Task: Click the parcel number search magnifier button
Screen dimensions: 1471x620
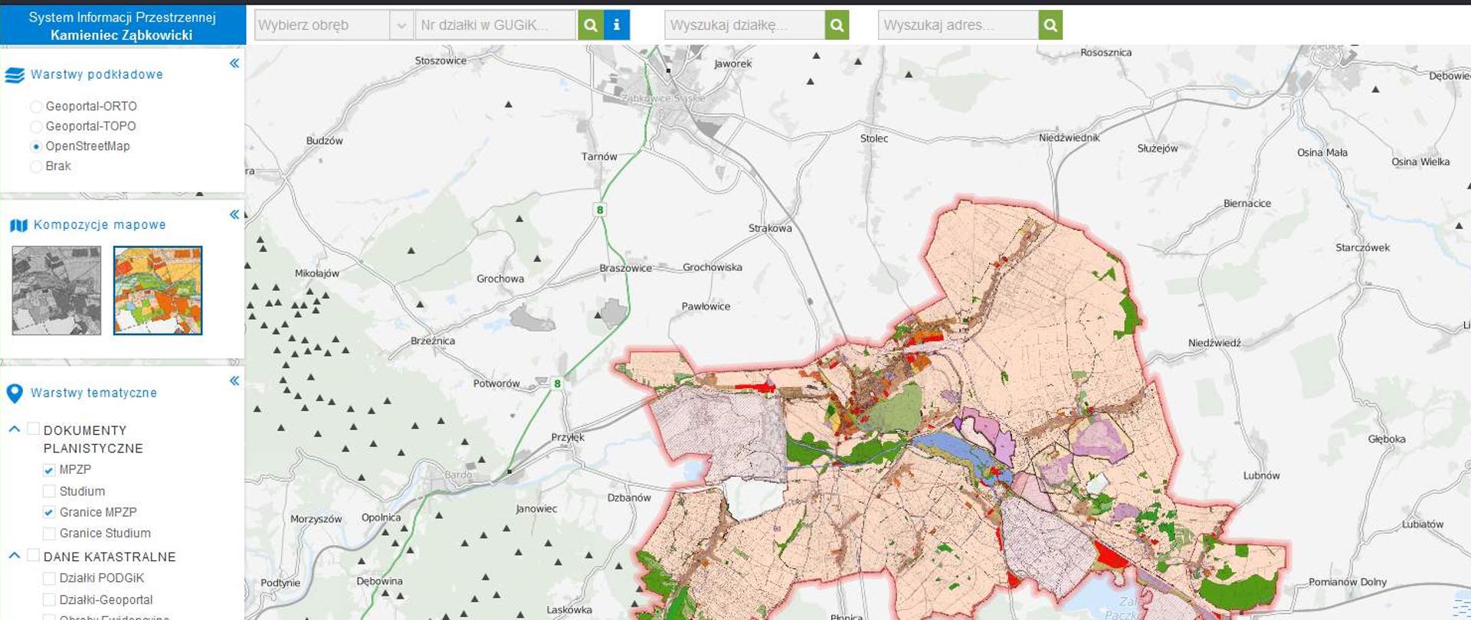Action: pyautogui.click(x=590, y=25)
